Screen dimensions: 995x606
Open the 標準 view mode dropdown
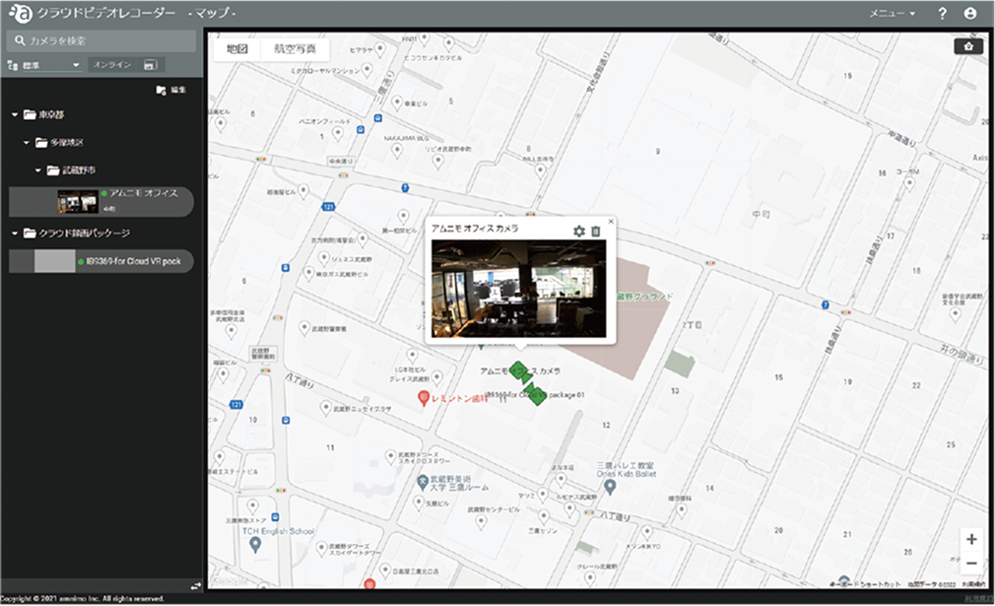click(x=51, y=65)
